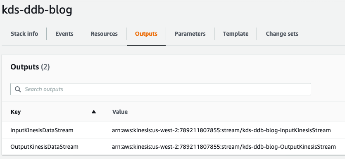Click the kds-ddb-blog-OutputKinesisStream ARN value
This screenshot has width=345, height=159.
224,147
